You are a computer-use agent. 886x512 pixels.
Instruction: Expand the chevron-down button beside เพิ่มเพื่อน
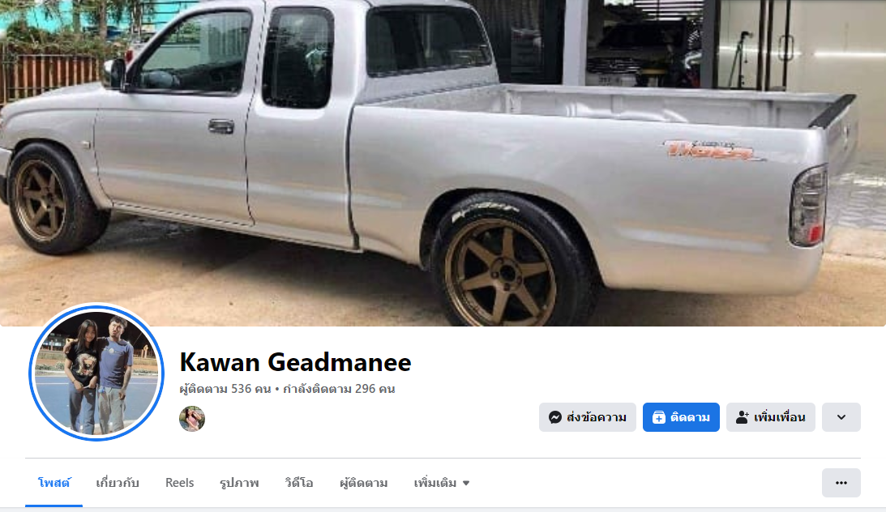[x=841, y=417]
